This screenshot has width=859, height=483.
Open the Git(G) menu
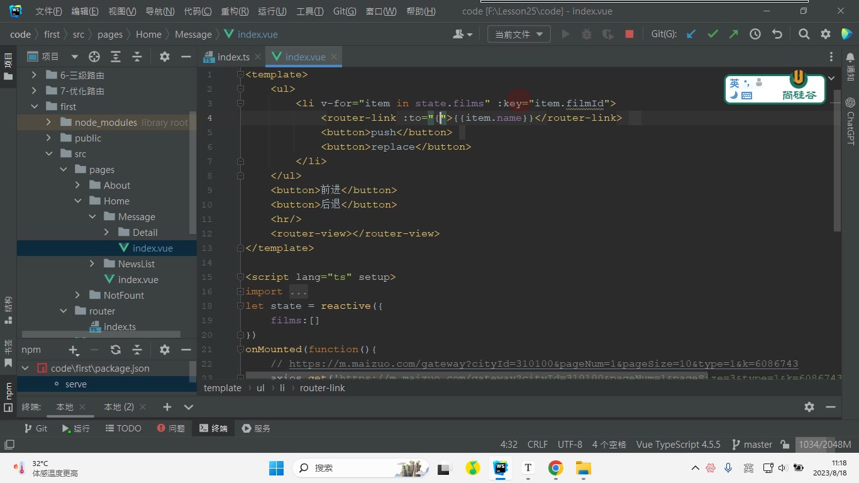pos(345,11)
